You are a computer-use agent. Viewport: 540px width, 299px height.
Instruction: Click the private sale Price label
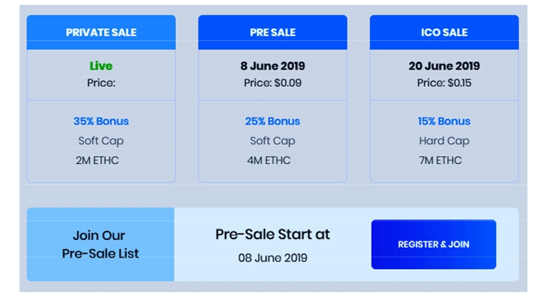pos(101,83)
